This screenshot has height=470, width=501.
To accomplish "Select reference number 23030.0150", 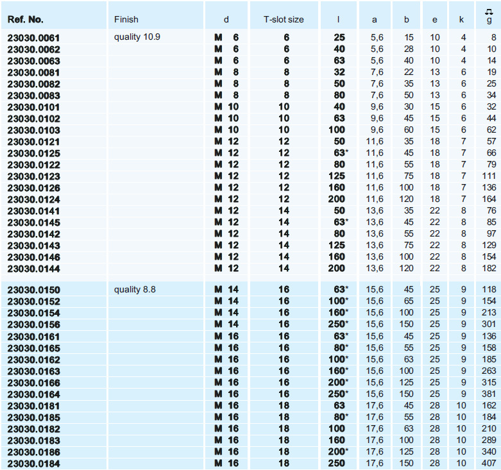I will (x=33, y=290).
